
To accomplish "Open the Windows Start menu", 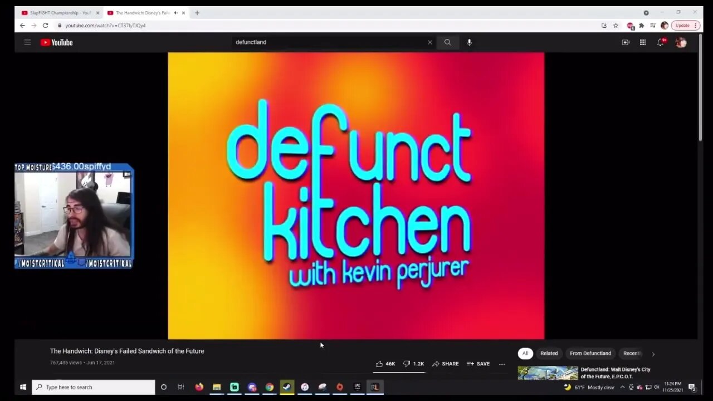I will [x=23, y=387].
